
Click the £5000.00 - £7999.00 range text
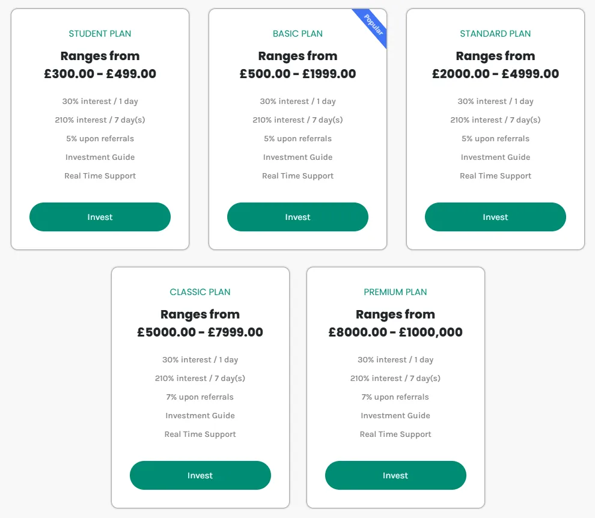(200, 332)
